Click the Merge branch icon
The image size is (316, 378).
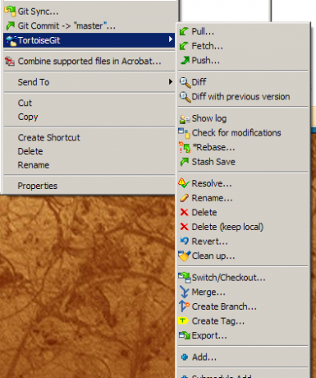[184, 292]
